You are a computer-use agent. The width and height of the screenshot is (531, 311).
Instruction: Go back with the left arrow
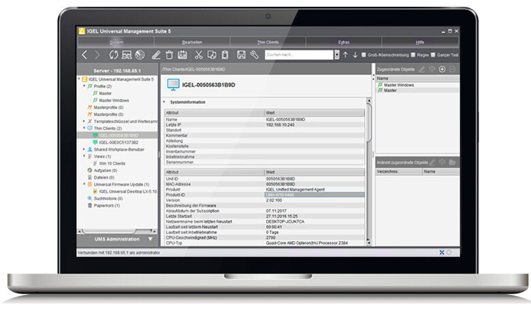[x=84, y=55]
